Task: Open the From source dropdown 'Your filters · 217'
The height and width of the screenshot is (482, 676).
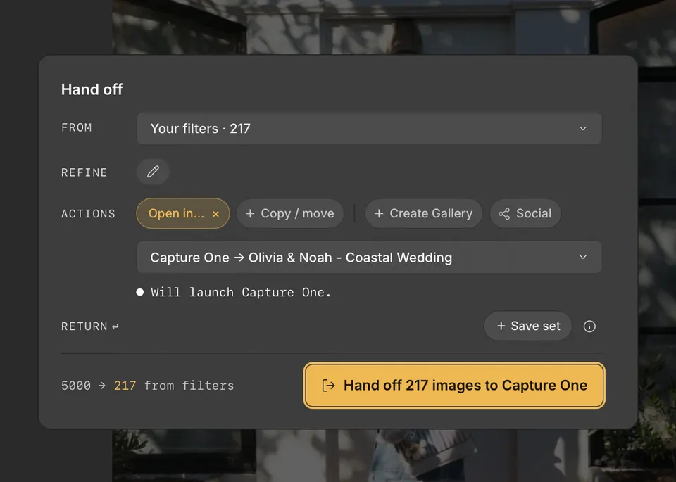Action: tap(369, 128)
